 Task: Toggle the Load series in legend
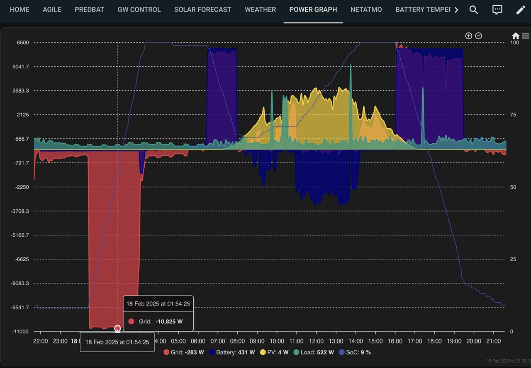tap(313, 352)
